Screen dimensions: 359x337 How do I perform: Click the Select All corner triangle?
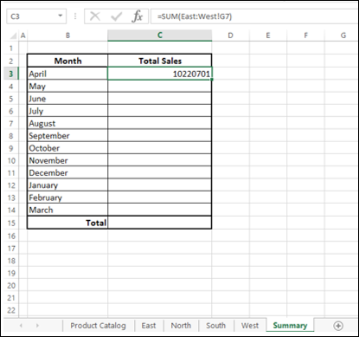coord(13,36)
